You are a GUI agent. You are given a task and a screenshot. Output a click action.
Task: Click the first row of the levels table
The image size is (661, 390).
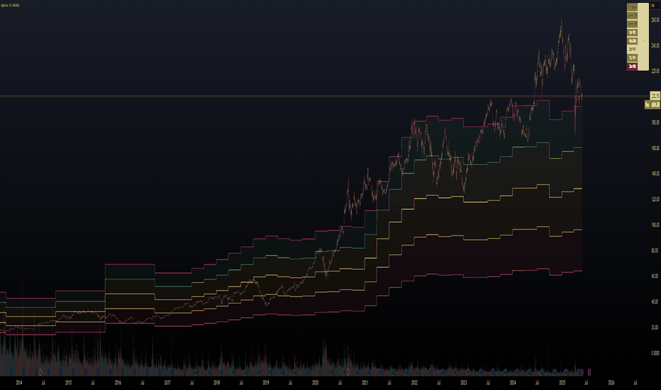632,7
